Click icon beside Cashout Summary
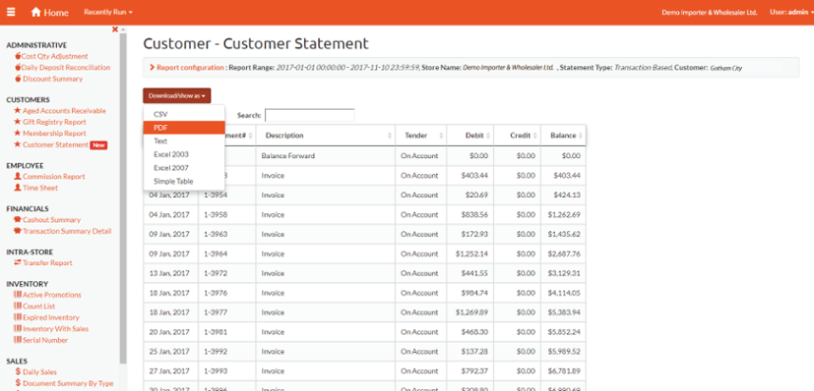The width and height of the screenshot is (814, 391). pos(18,220)
